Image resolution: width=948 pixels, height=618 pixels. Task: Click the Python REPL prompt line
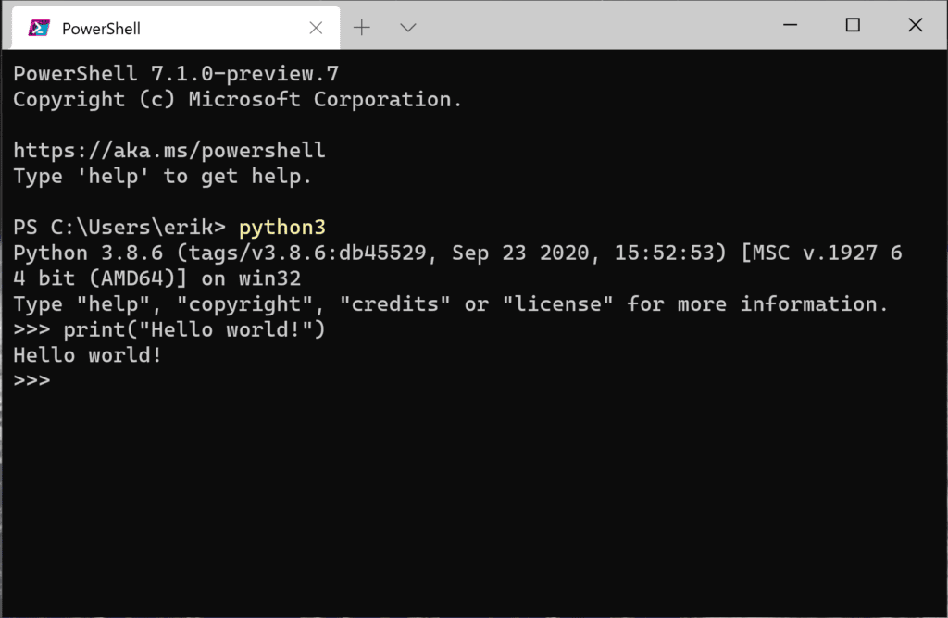[31, 379]
